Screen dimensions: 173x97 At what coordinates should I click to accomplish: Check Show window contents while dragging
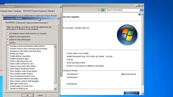8,81
